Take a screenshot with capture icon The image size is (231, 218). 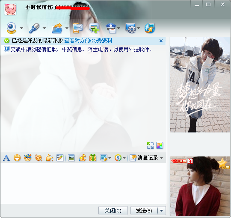[104, 158]
